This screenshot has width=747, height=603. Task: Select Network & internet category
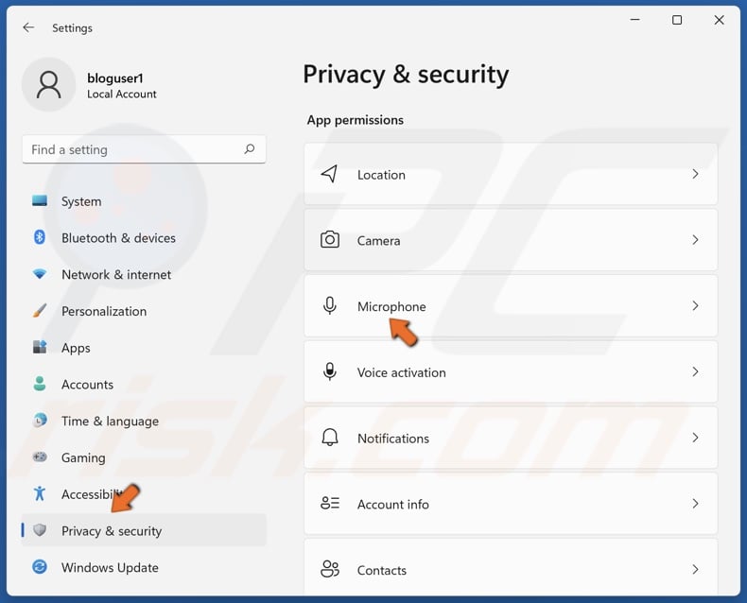tap(144, 274)
